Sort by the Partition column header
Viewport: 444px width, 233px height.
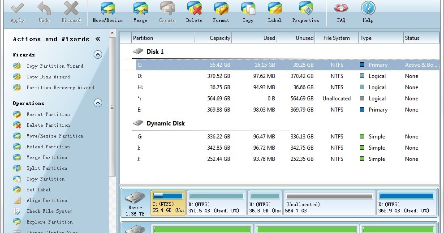[163, 38]
